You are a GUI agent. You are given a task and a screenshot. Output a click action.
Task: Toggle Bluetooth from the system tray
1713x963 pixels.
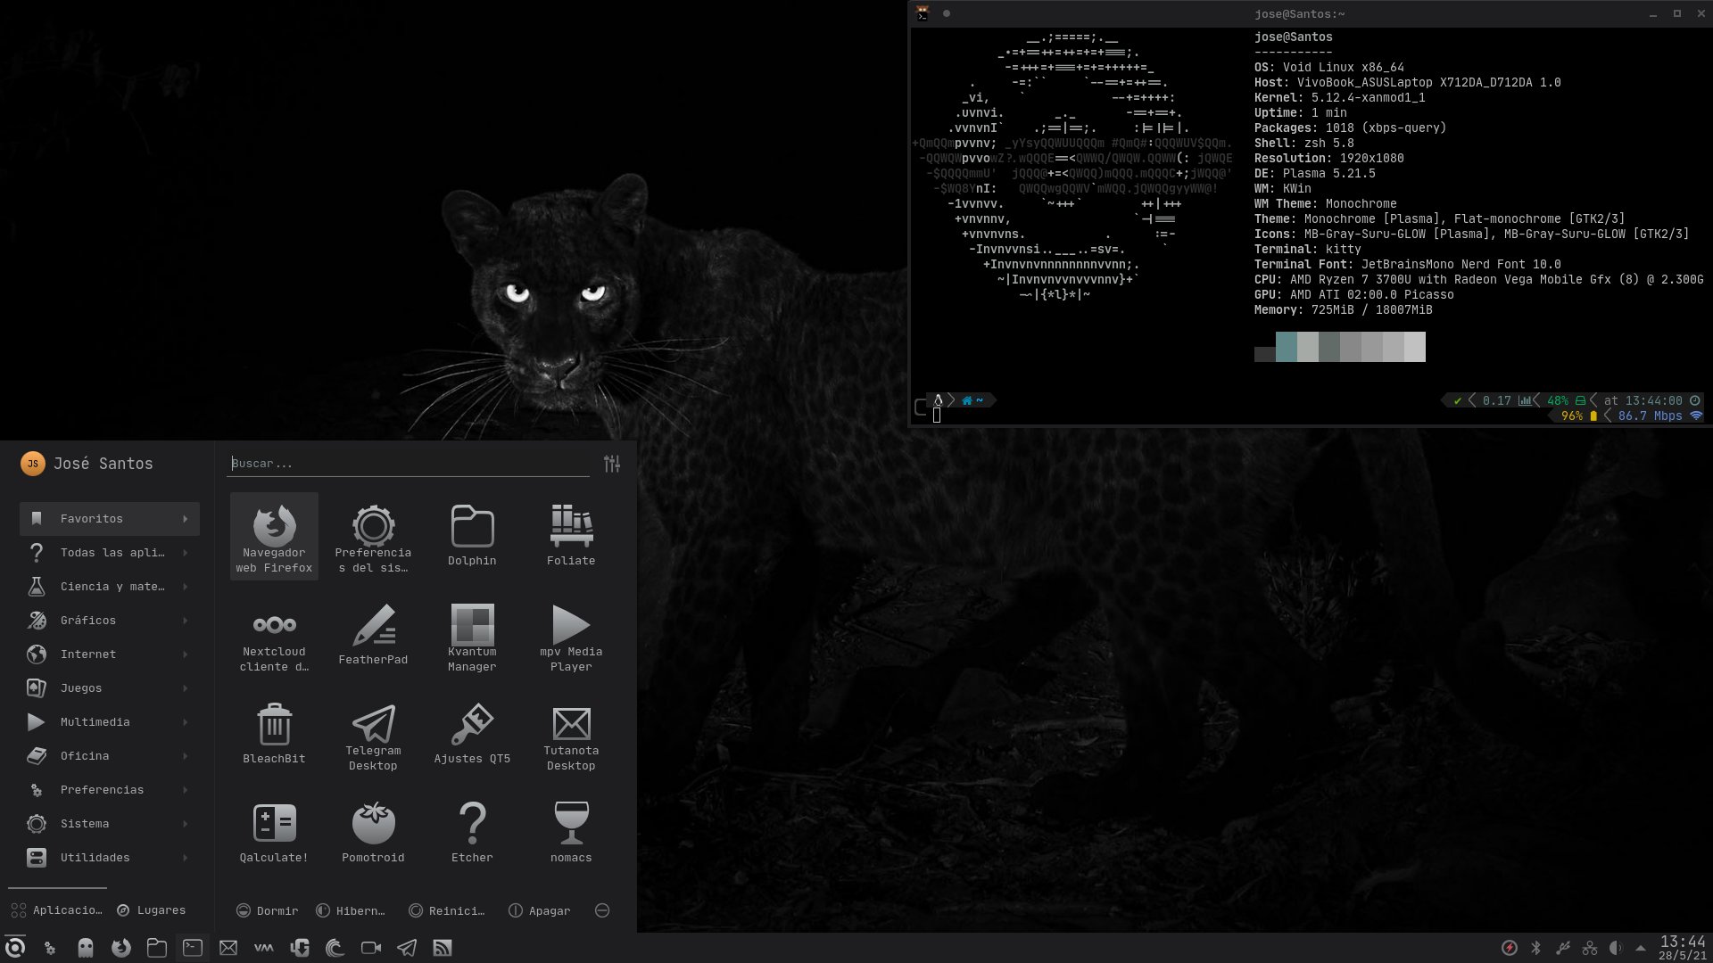point(1536,948)
